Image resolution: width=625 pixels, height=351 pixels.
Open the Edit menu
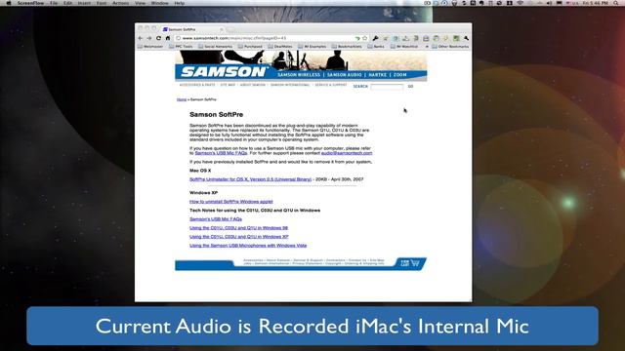tap(67, 3)
